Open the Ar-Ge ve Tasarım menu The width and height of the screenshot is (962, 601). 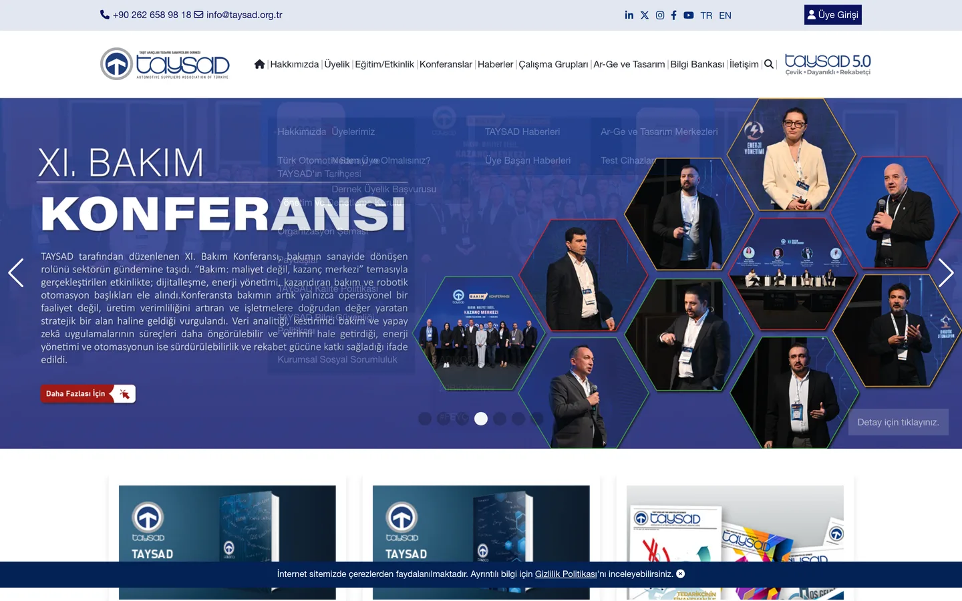(629, 64)
